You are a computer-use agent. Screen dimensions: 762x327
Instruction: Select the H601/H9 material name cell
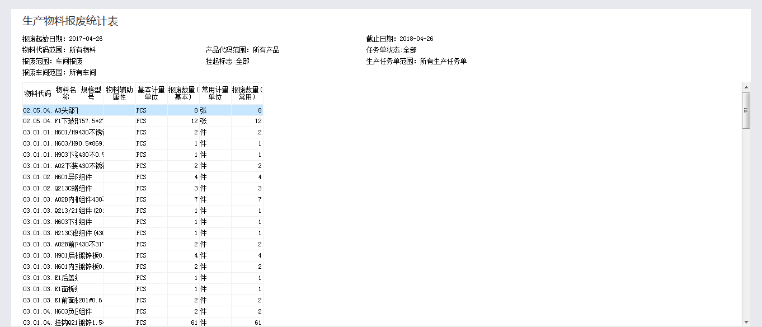coord(66,132)
